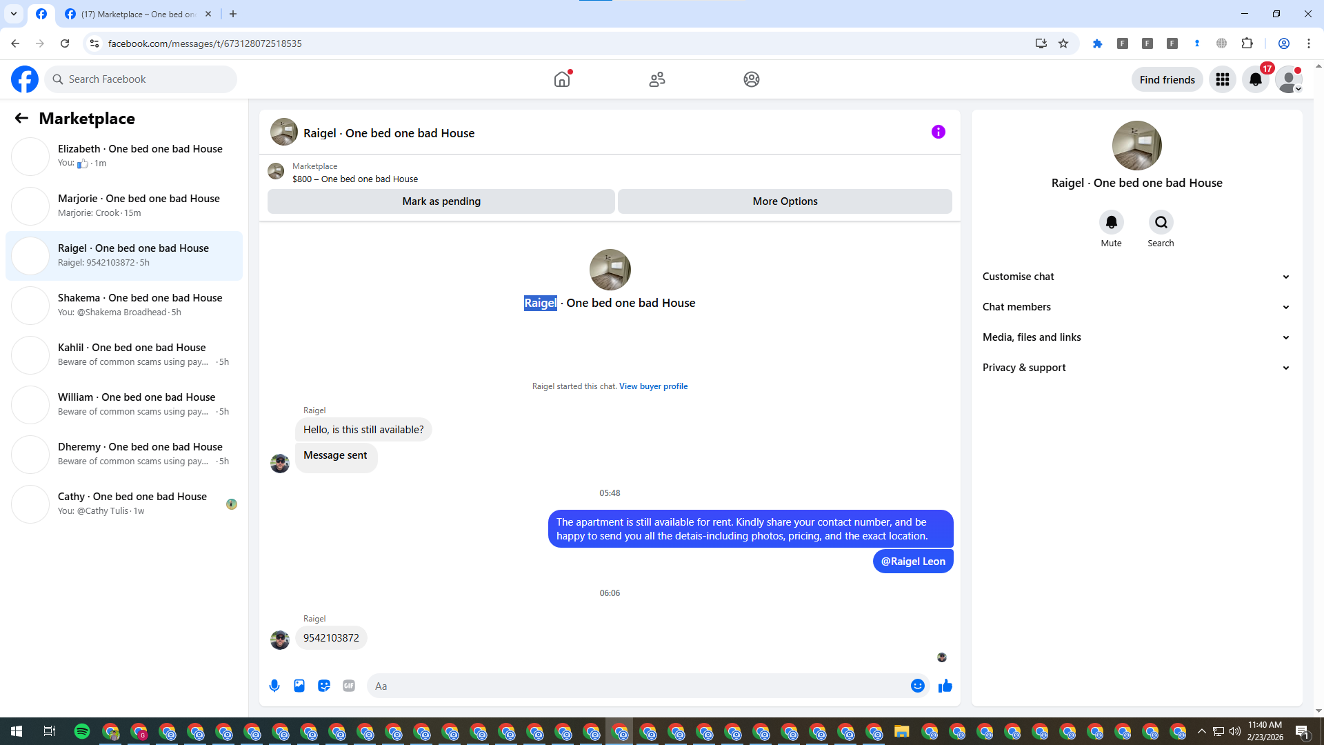
Task: Attach a photo using image icon
Action: (299, 686)
